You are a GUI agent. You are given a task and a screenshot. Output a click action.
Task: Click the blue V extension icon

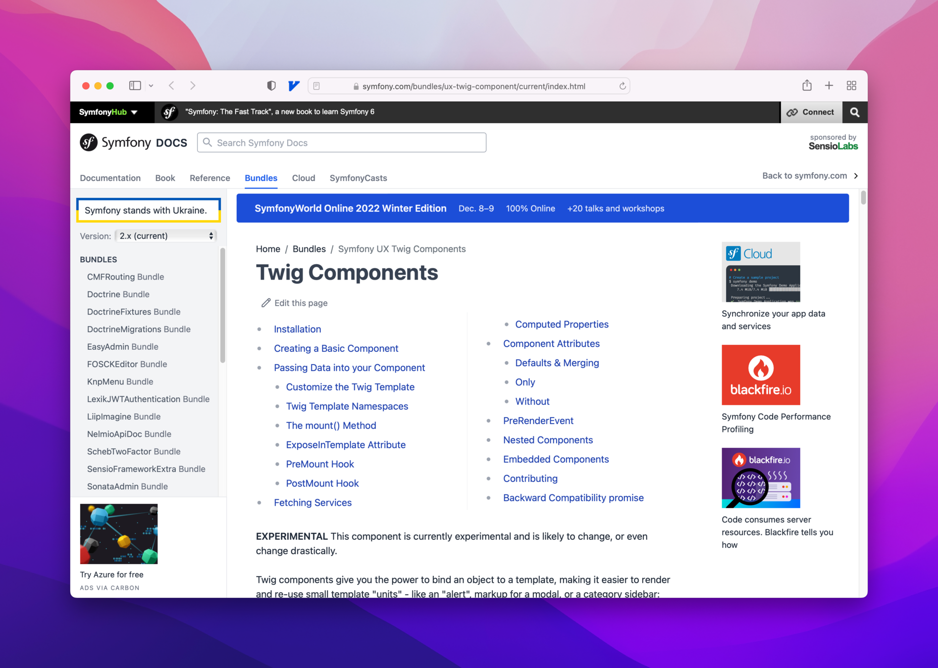[x=294, y=86]
